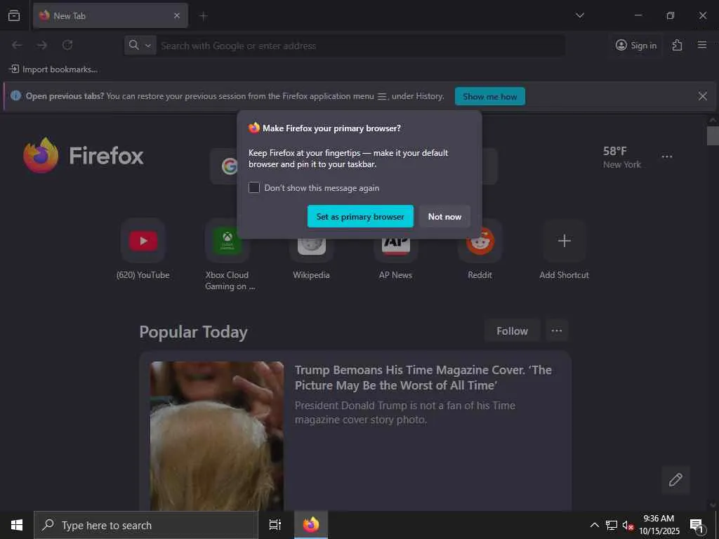Open the Windows Start menu
Image resolution: width=719 pixels, height=539 pixels.
click(17, 525)
